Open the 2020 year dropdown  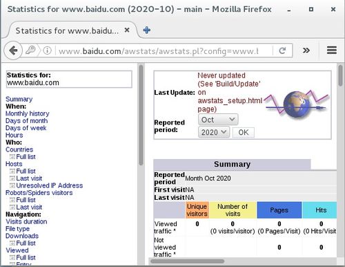214,132
